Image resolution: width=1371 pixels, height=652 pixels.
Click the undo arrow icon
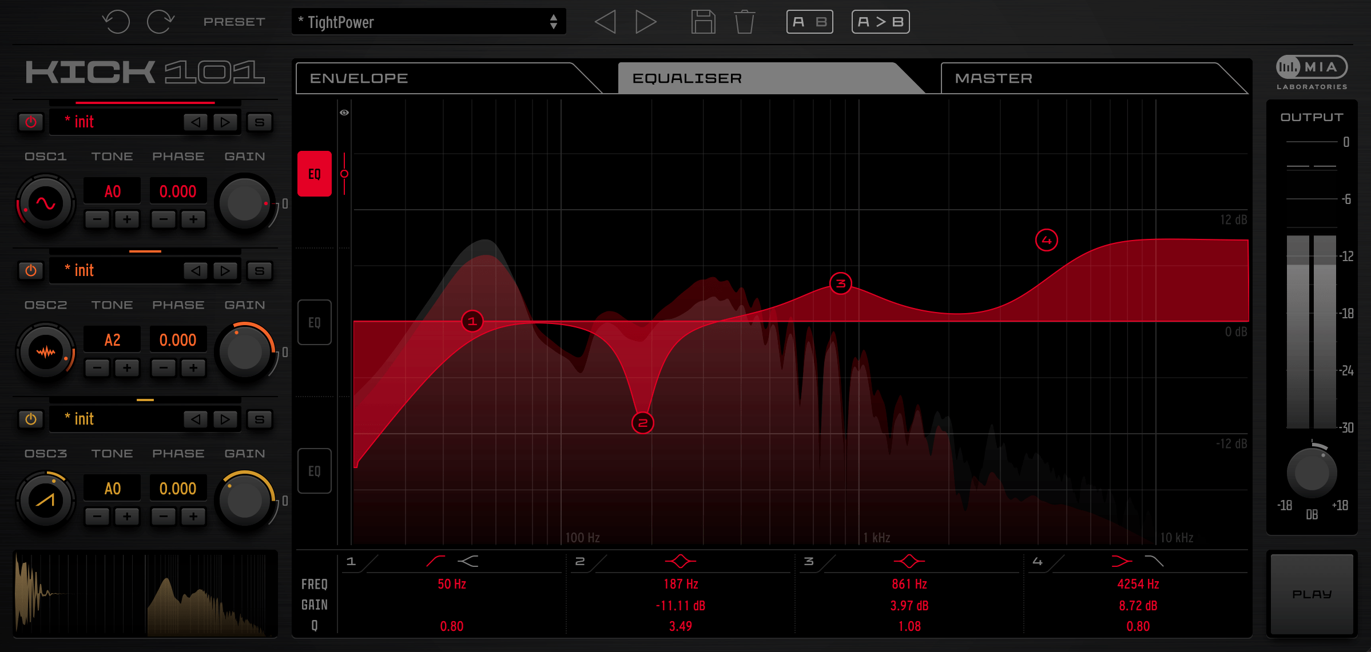[116, 22]
